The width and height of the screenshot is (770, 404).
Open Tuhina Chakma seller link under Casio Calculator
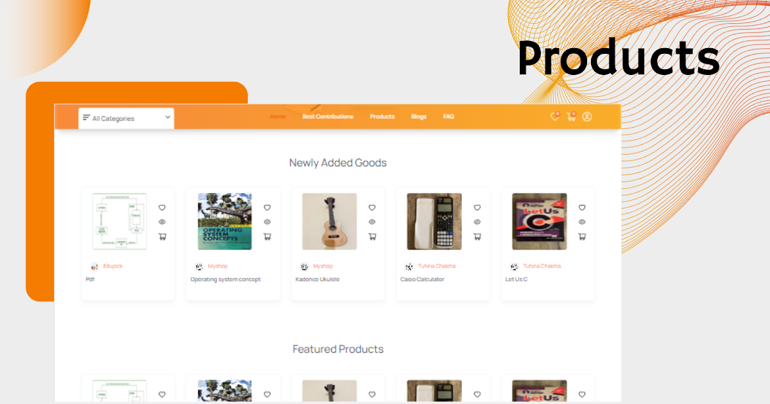point(437,266)
